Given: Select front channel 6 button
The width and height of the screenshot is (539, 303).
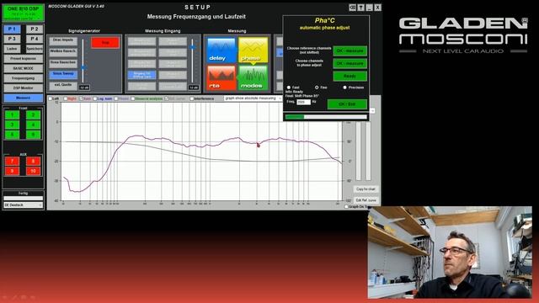Looking at the screenshot, I should [x=34, y=135].
